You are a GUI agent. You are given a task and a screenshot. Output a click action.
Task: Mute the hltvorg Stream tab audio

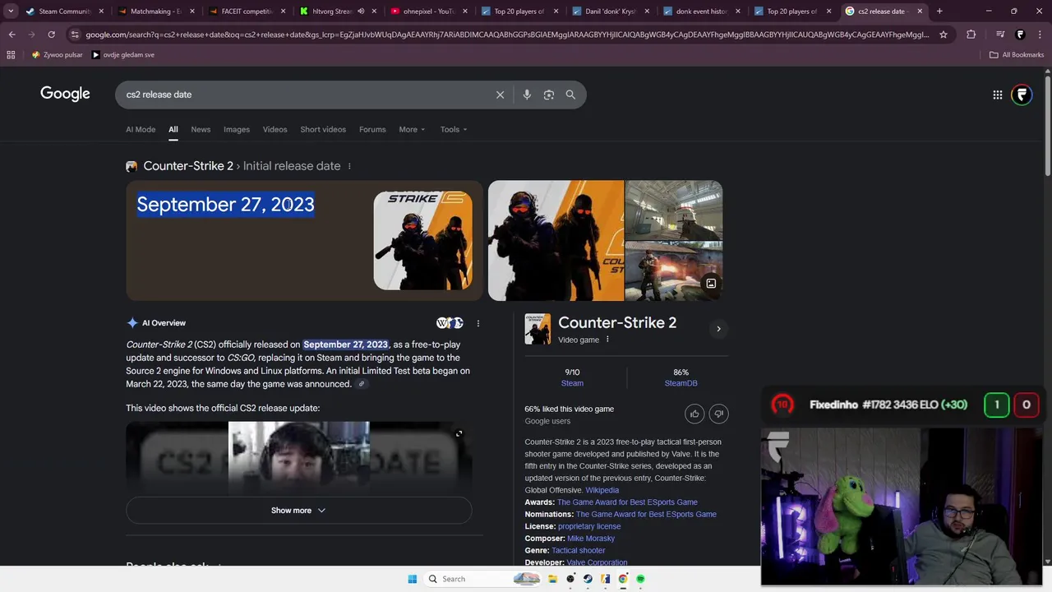[x=361, y=12]
